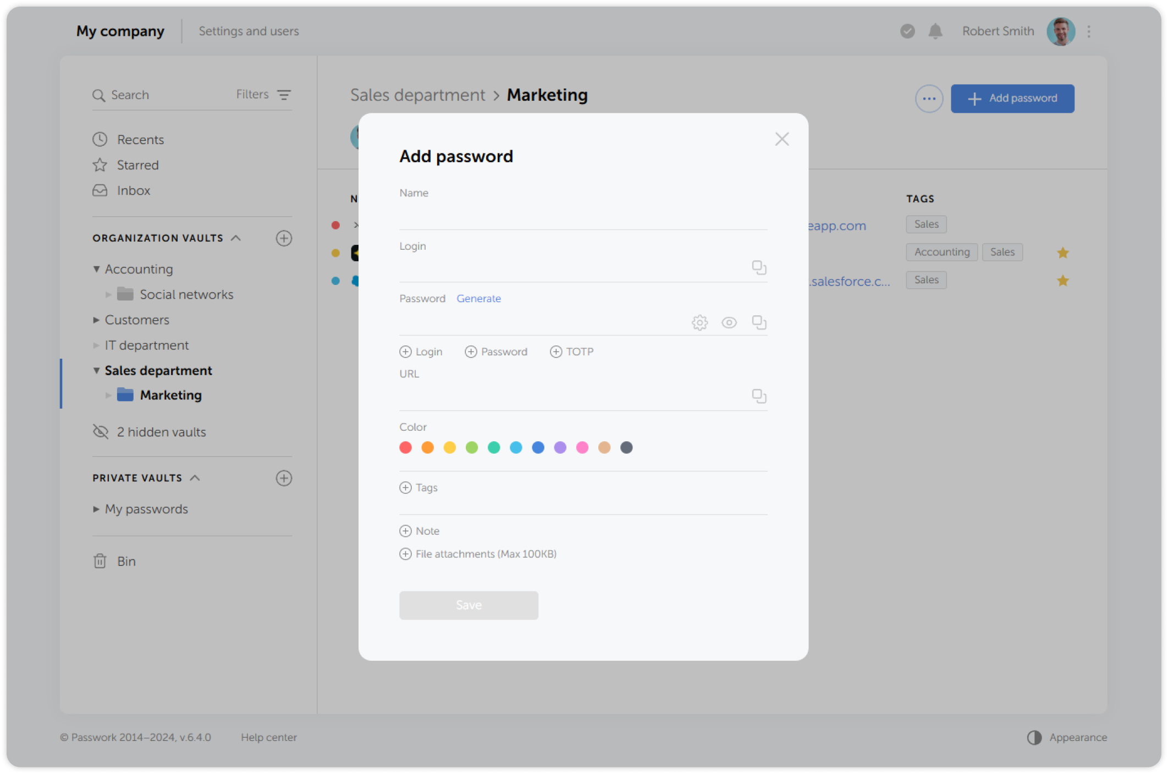Copy the Password field contents
Image resolution: width=1168 pixels, height=774 pixels.
(759, 322)
